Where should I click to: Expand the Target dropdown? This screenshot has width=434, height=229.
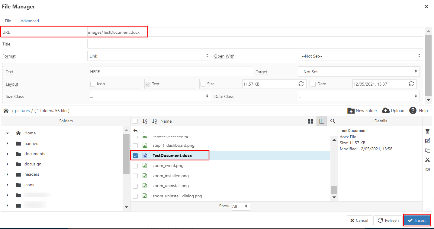pos(358,72)
